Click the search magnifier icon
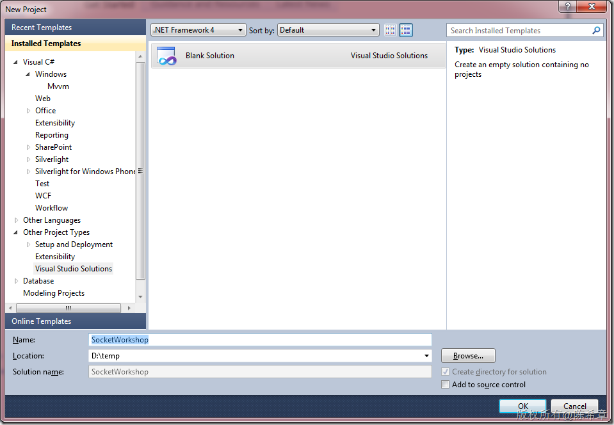The image size is (614, 425). (596, 30)
